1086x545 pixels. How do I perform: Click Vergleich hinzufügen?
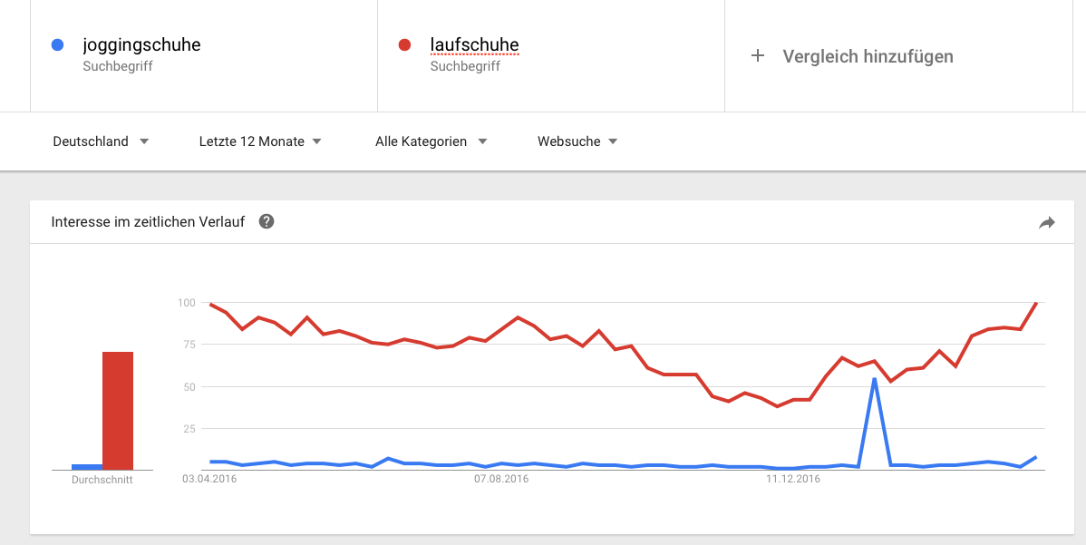[x=868, y=56]
